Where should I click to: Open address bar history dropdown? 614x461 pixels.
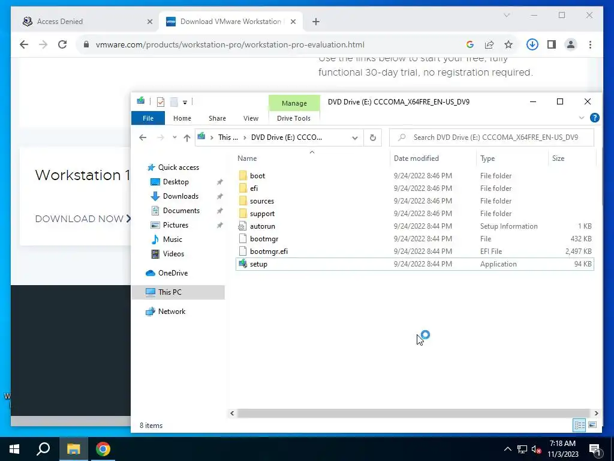(355, 137)
